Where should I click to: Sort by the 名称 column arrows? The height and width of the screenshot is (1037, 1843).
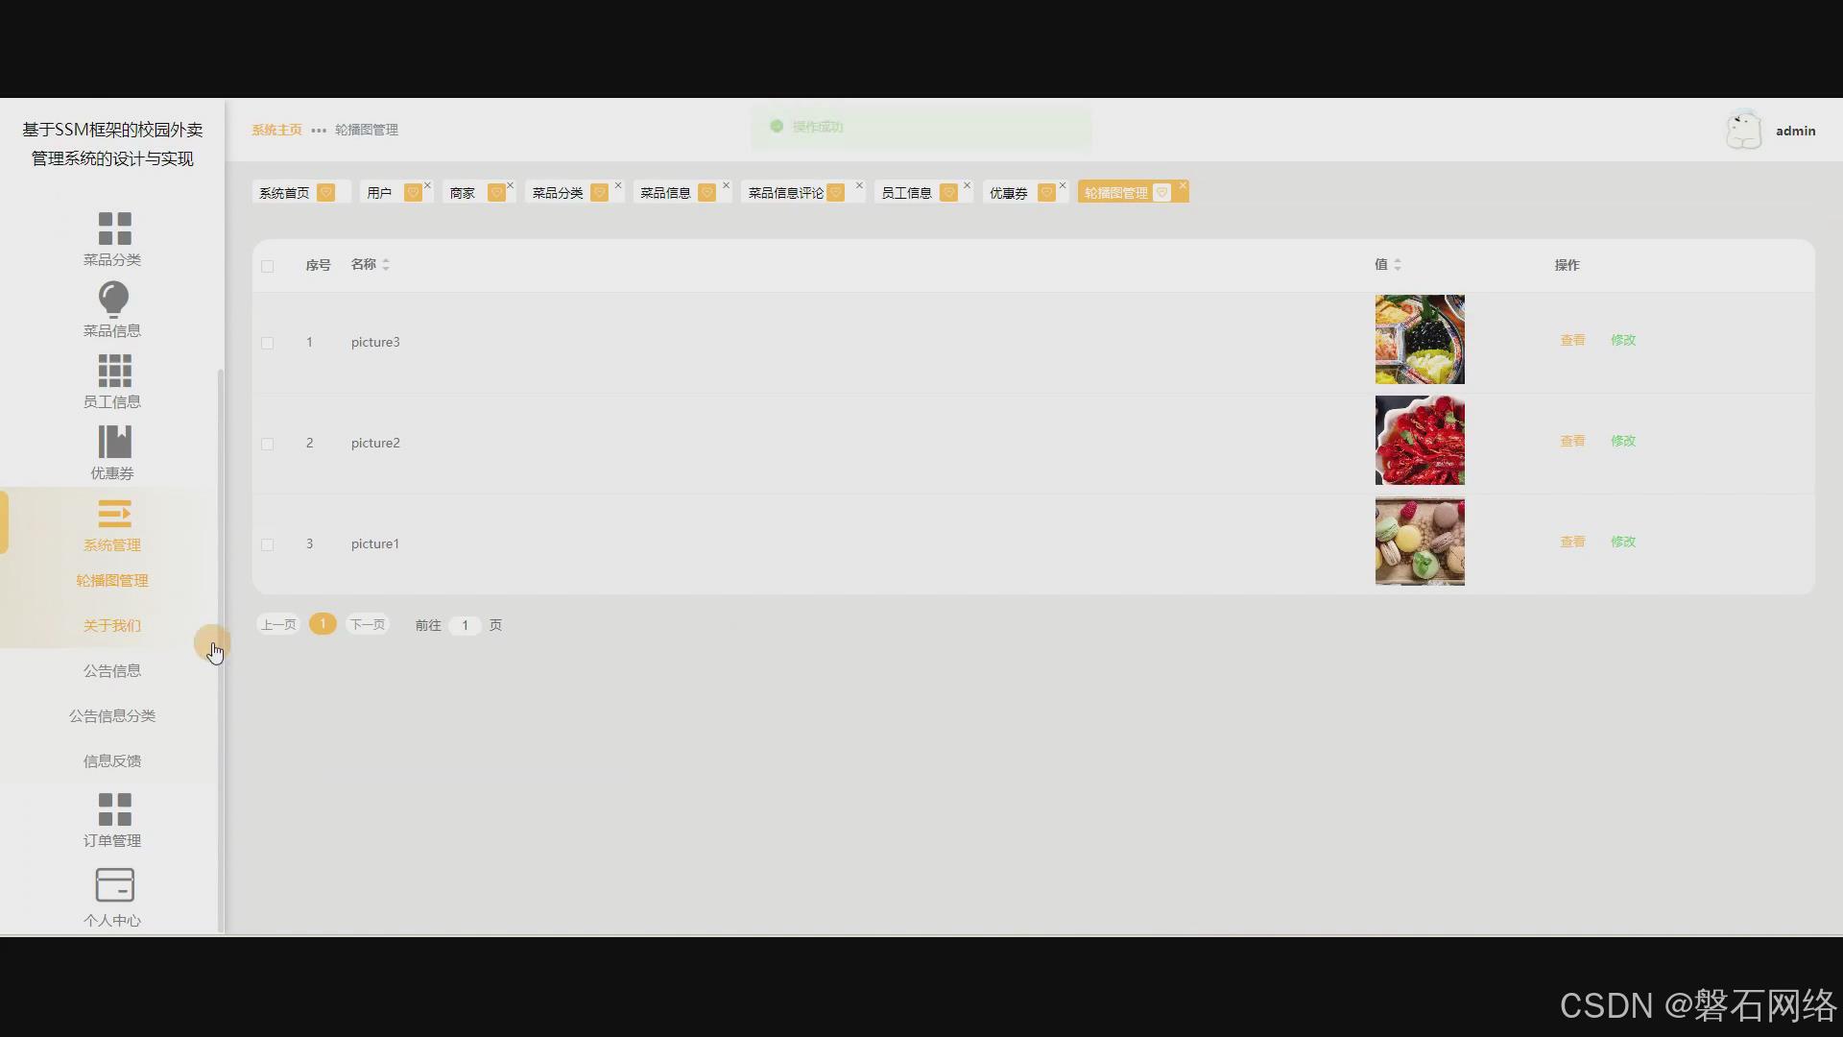tap(386, 265)
